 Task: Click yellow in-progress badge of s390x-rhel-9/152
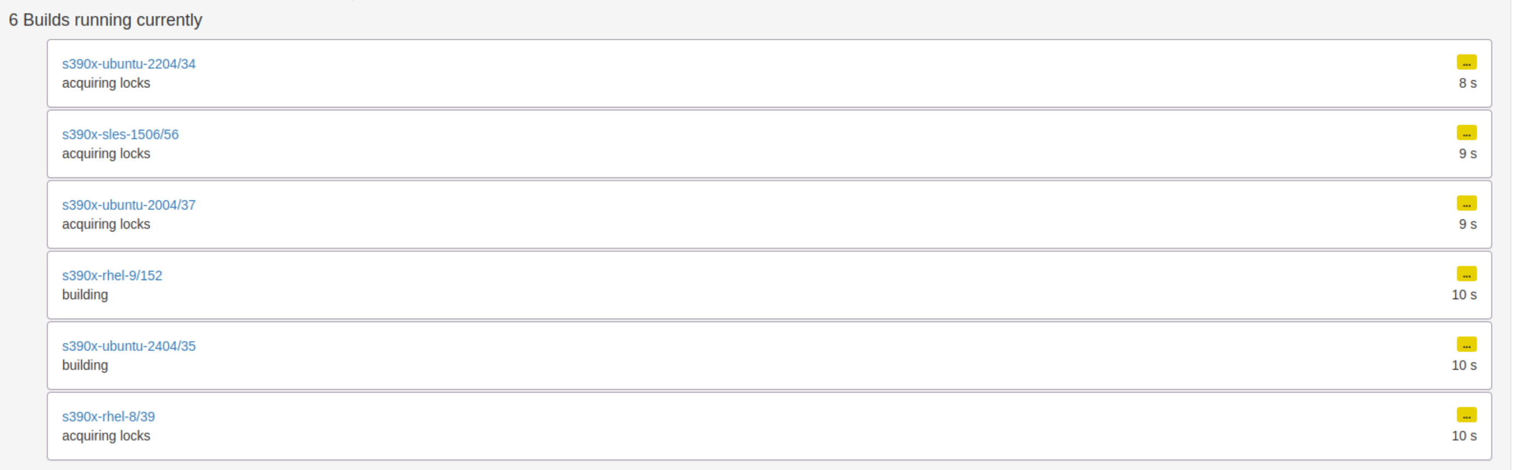click(x=1466, y=274)
